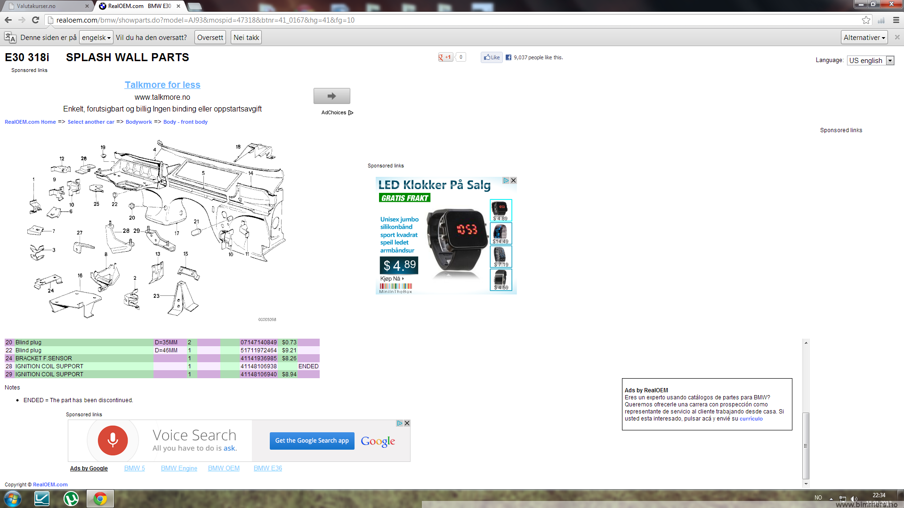Image resolution: width=904 pixels, height=508 pixels.
Task: Click the red voice search microphone
Action: click(x=113, y=440)
